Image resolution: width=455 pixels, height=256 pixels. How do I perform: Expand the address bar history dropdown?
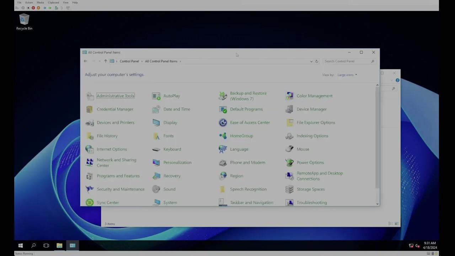pyautogui.click(x=311, y=61)
